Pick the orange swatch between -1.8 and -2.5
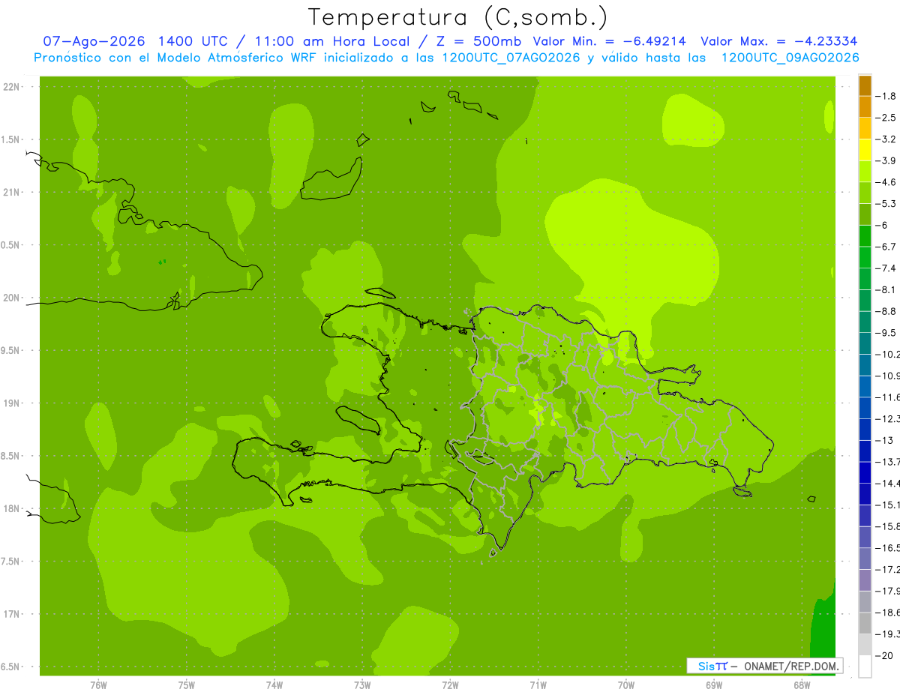The image size is (900, 695). tap(865, 106)
